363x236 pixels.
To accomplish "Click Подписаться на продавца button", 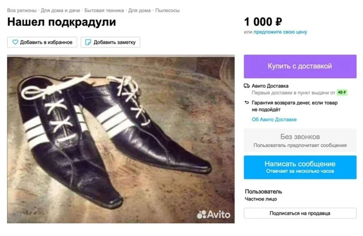I will point(300,213).
